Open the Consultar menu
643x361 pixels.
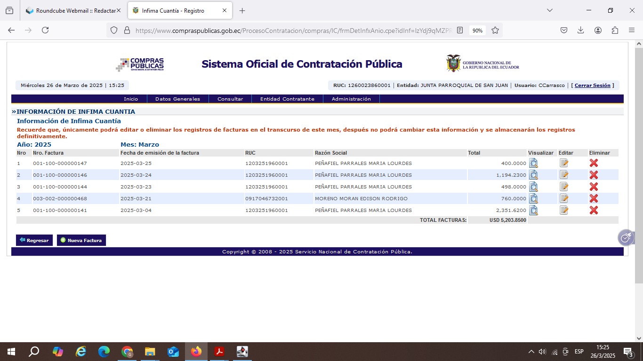click(230, 99)
